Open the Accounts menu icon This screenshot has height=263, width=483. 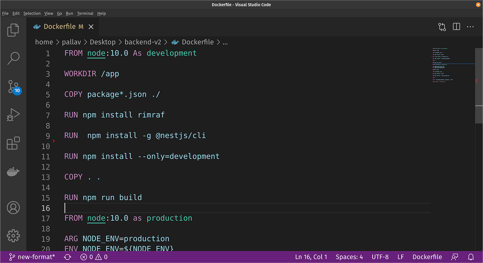pos(13,208)
